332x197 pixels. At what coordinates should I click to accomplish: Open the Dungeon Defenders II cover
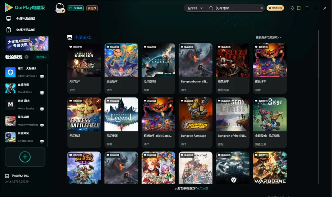84,168
